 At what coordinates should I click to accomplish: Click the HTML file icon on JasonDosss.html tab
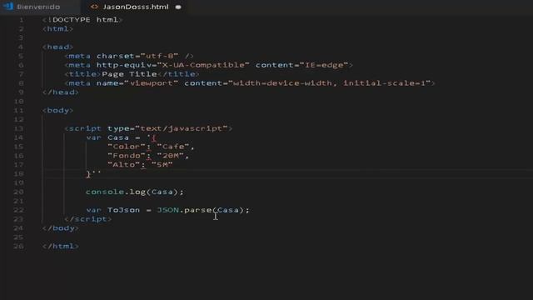coord(94,7)
